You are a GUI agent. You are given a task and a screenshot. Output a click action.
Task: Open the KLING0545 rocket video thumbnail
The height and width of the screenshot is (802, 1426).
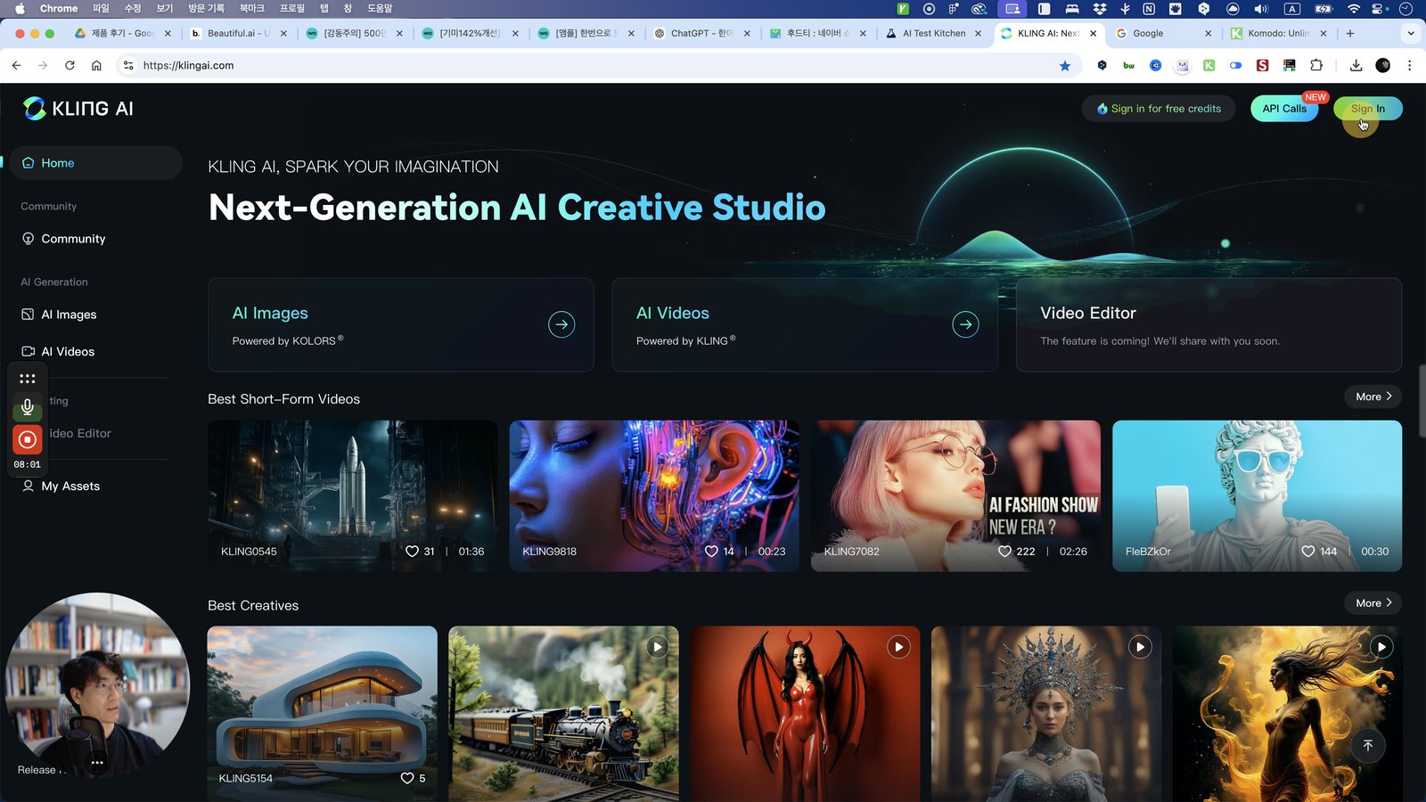tap(353, 495)
